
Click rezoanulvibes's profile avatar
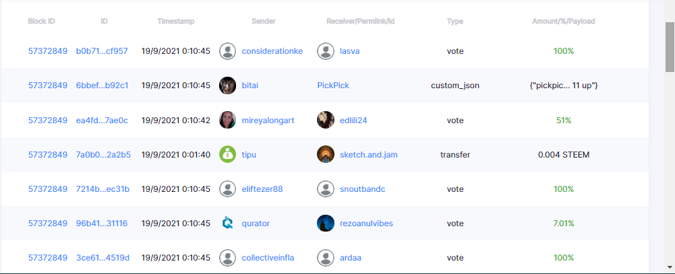[326, 223]
